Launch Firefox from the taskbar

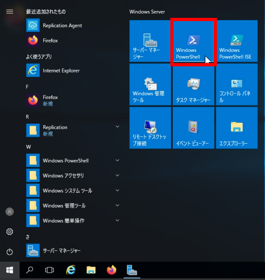tap(111, 270)
